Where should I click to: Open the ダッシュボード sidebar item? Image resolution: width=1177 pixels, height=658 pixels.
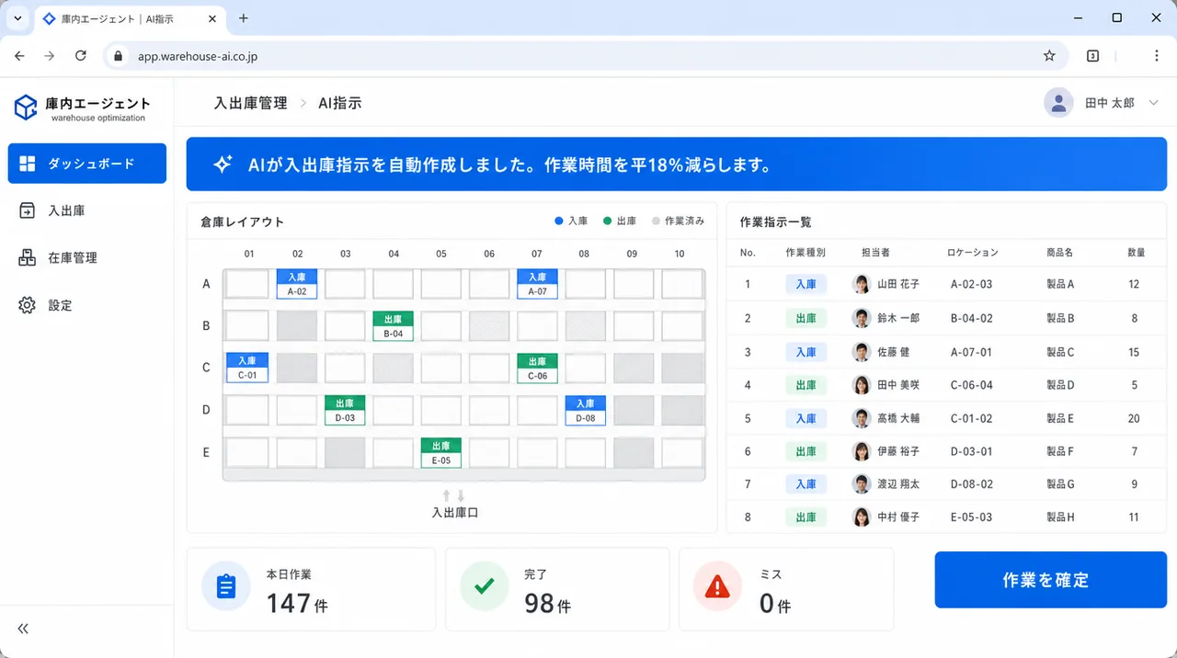(x=87, y=164)
